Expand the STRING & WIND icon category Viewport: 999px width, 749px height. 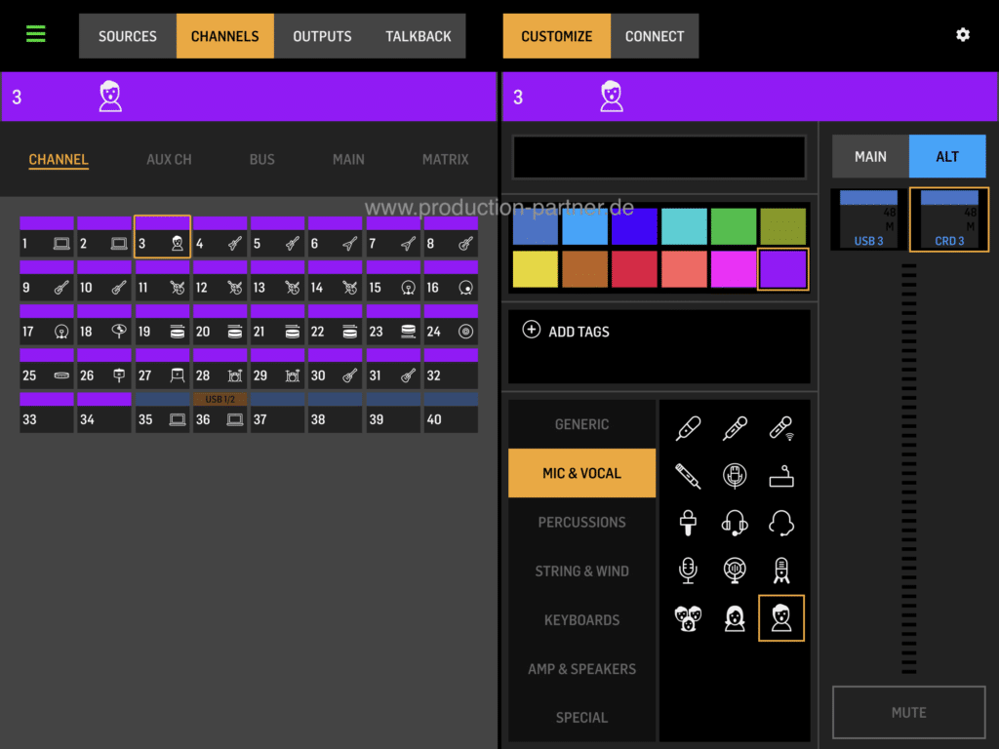[581, 571]
